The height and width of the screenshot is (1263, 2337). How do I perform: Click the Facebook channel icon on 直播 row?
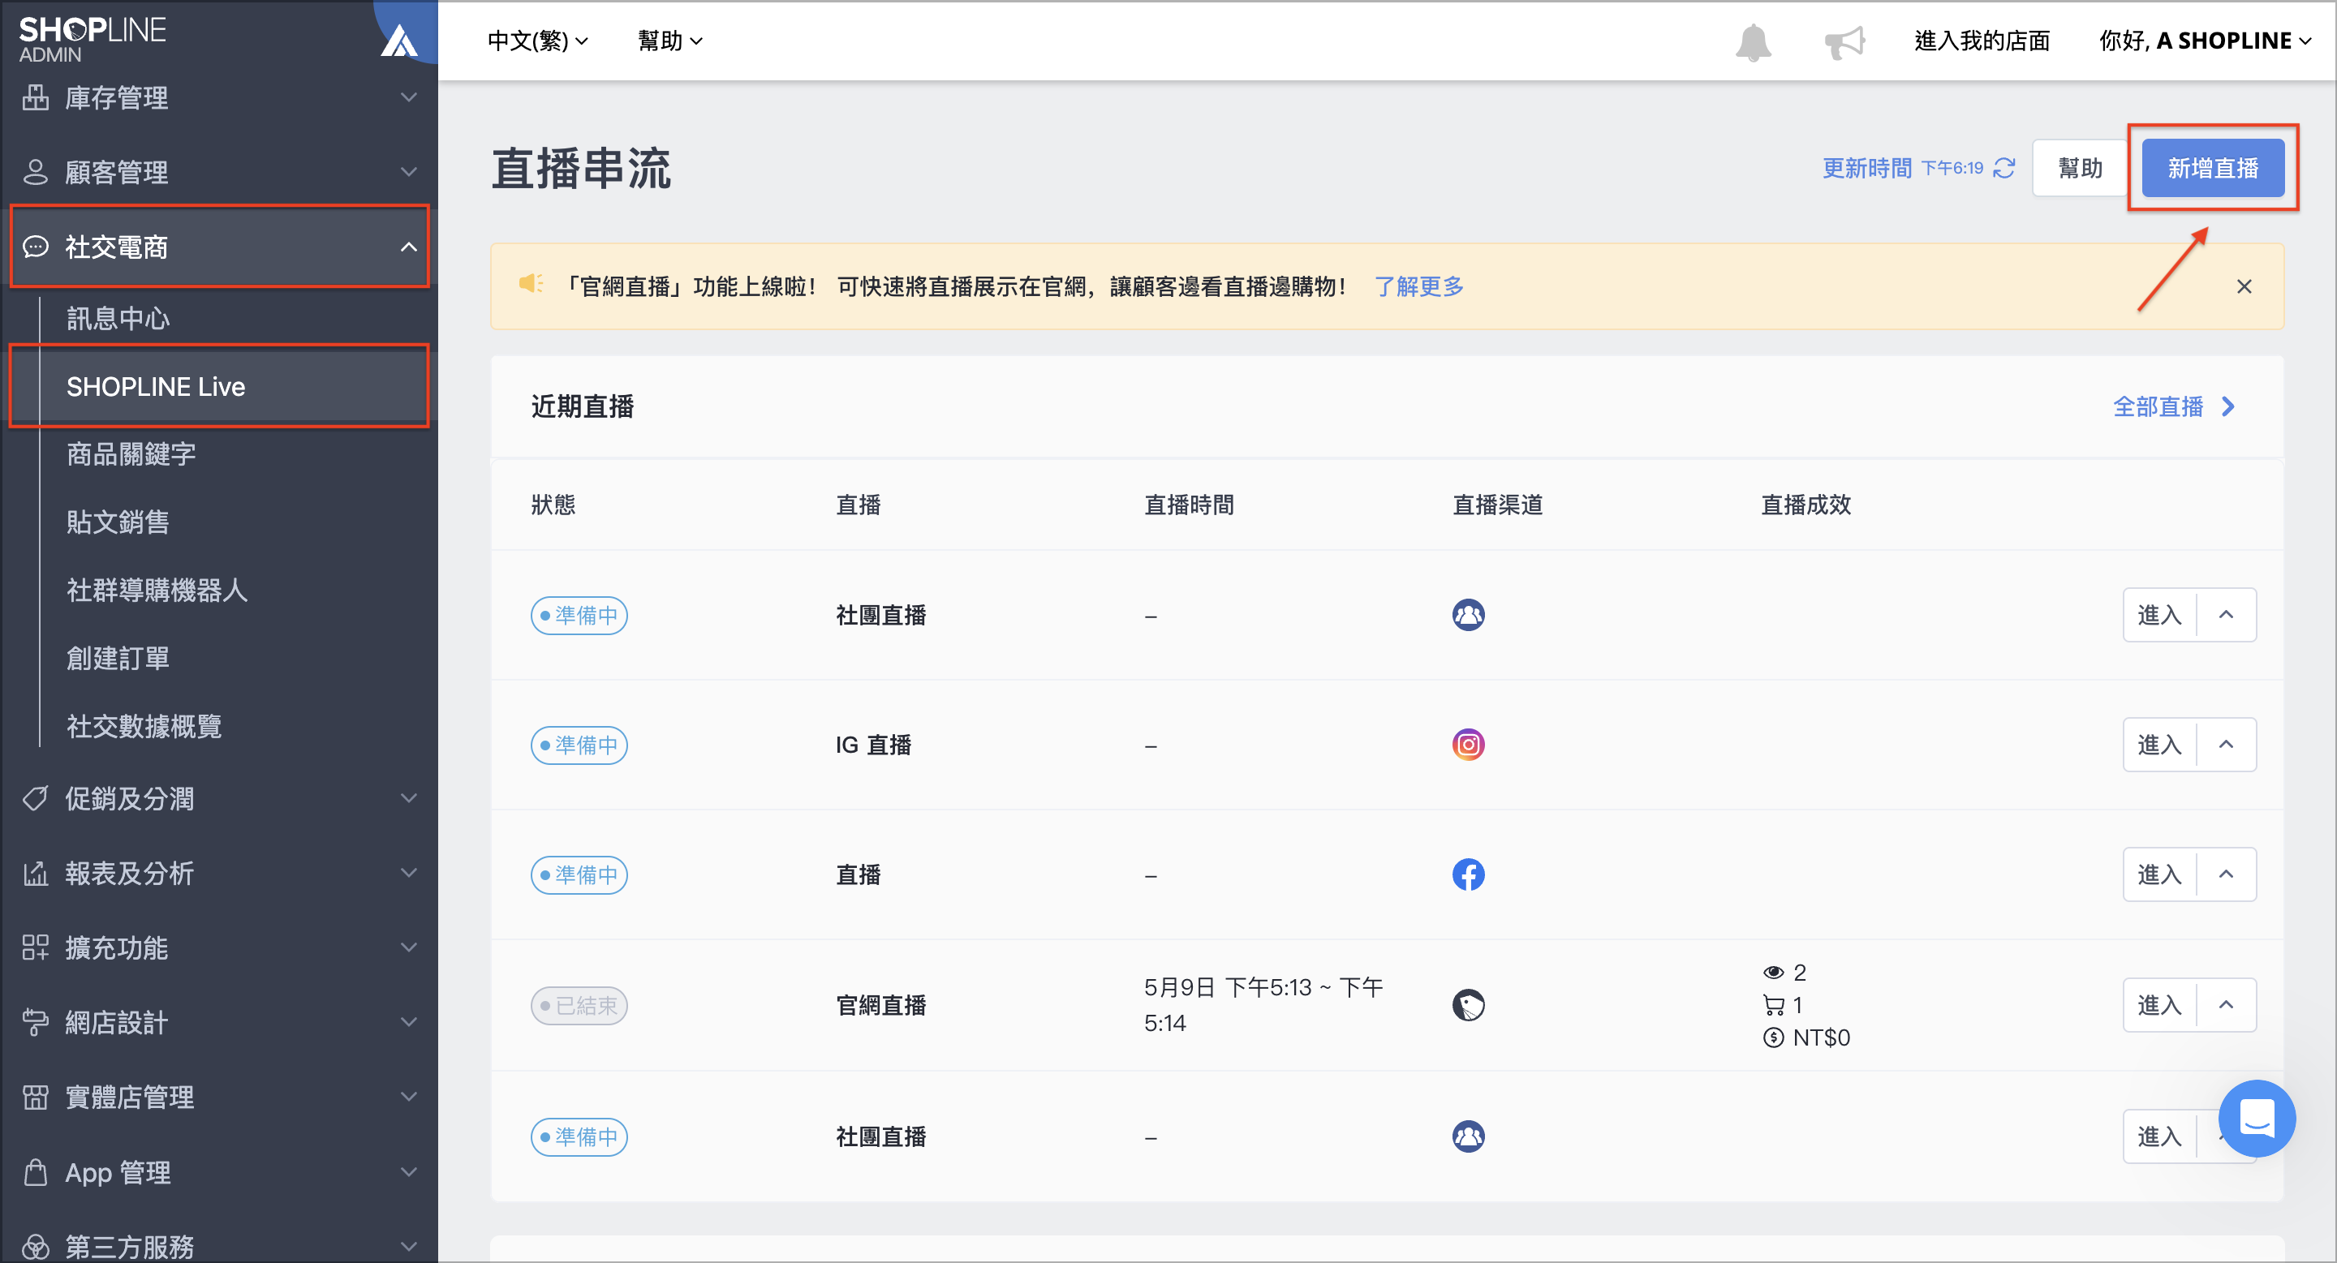(x=1469, y=874)
